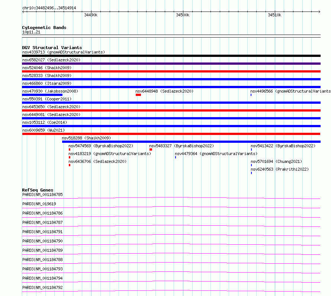Select the nsv550391 Cooper2011 label
Viewport: 331px width, 296px height.
(47, 99)
